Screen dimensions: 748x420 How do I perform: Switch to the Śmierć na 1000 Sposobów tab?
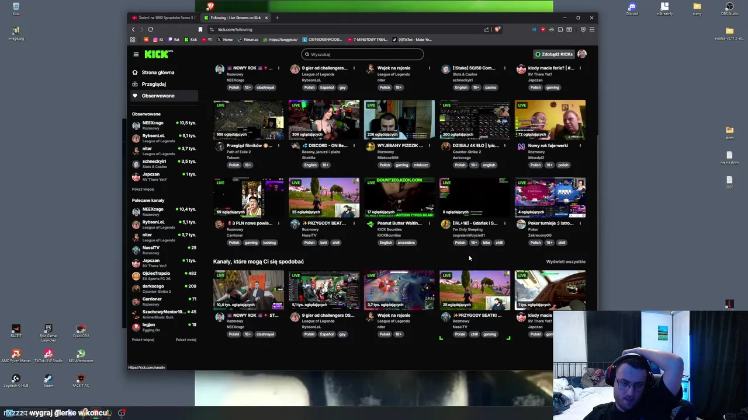163,17
